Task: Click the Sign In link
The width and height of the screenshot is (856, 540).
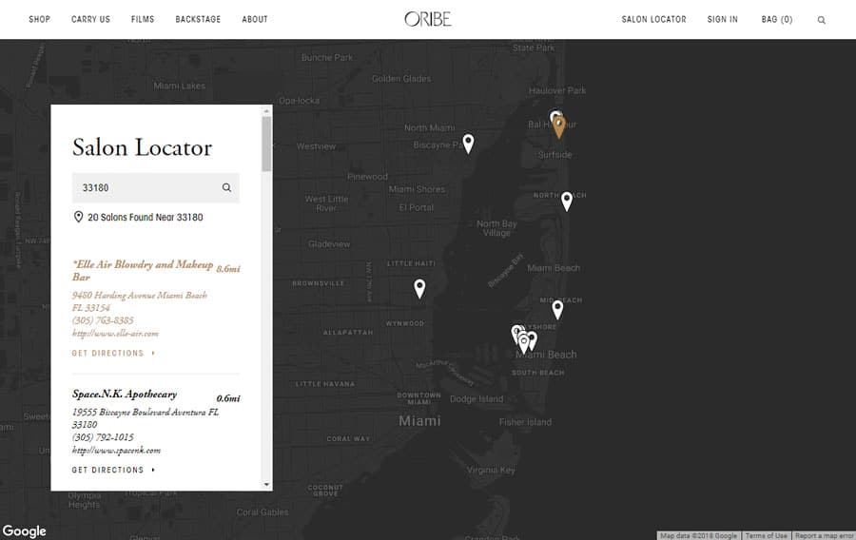Action: pyautogui.click(x=722, y=20)
